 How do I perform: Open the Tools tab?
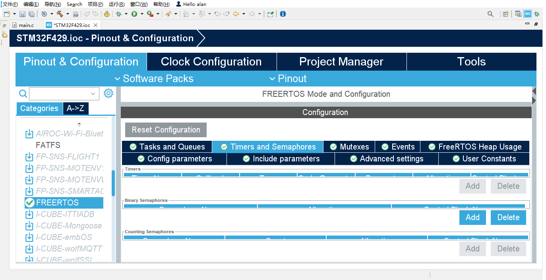[x=471, y=62]
